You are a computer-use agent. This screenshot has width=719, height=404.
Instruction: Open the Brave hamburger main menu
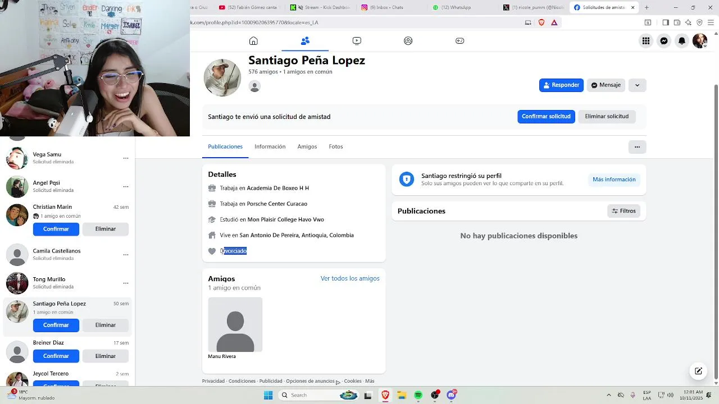point(710,22)
